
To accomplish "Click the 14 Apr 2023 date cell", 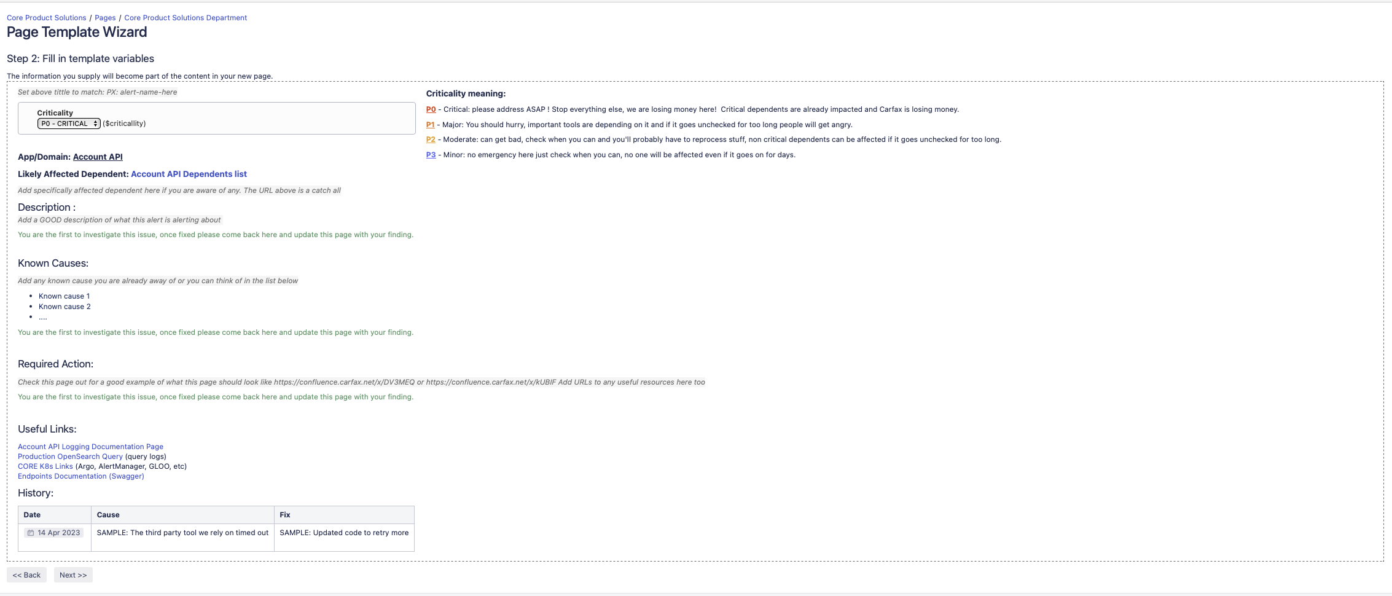I will click(x=55, y=537).
